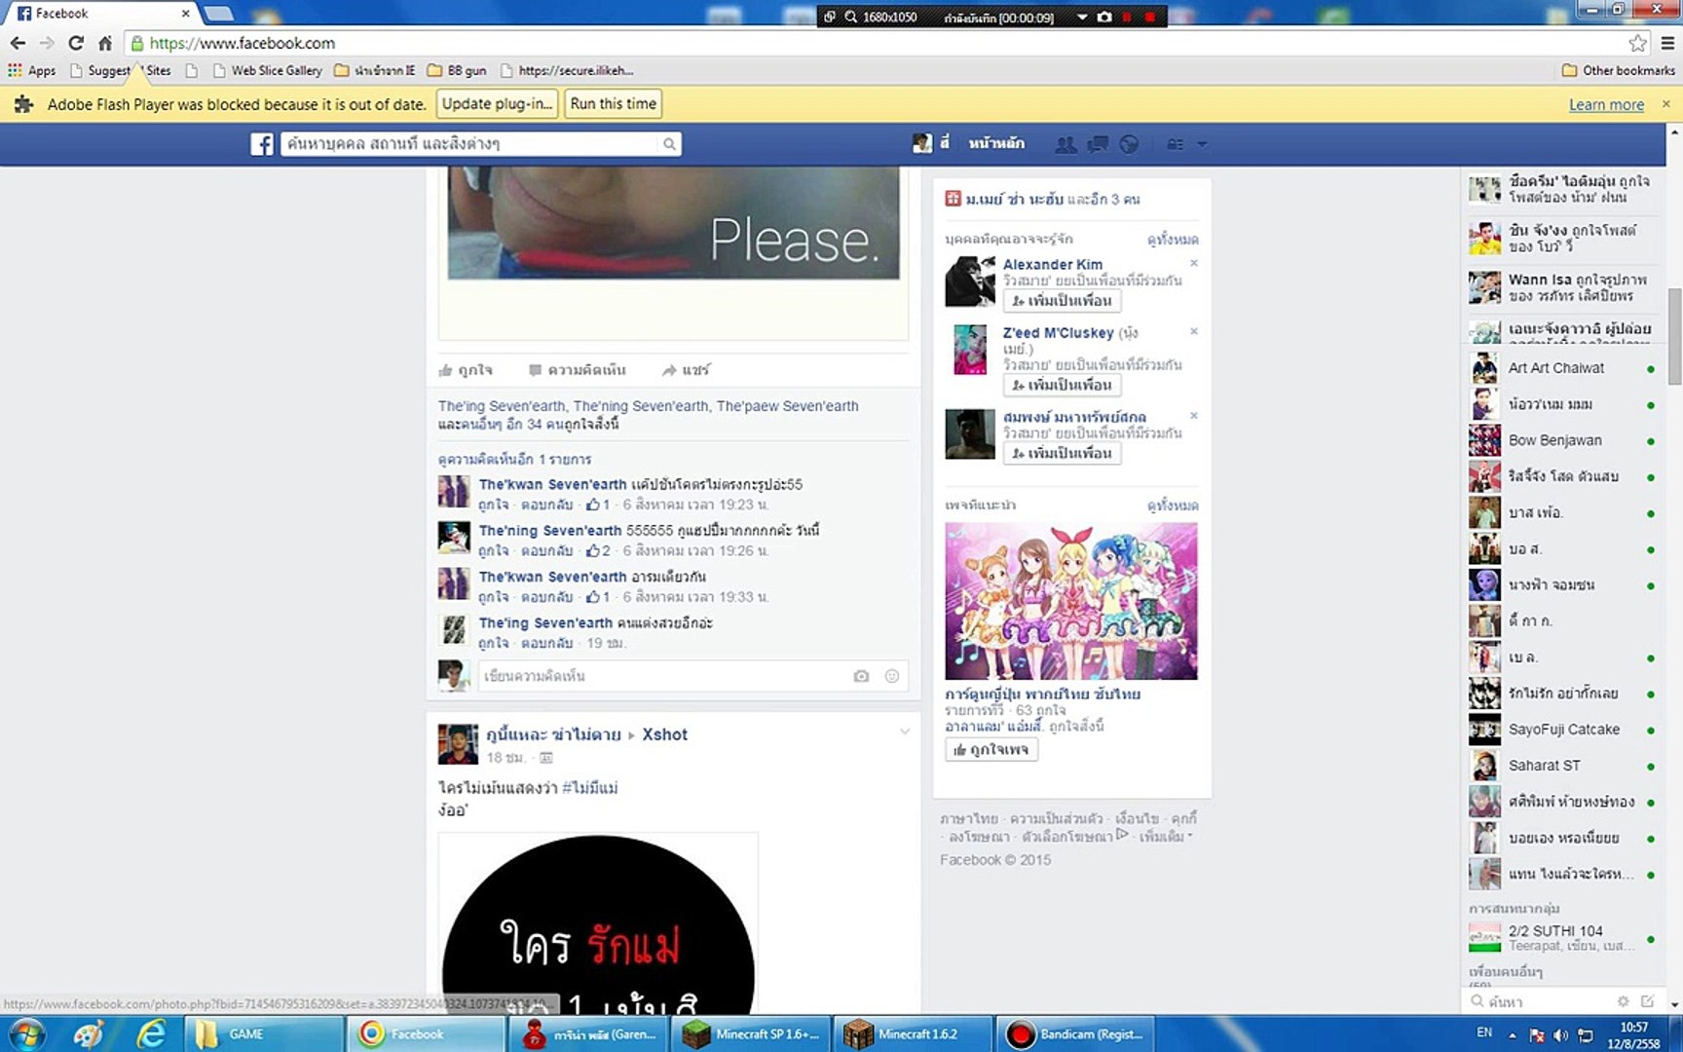The width and height of the screenshot is (1683, 1052).
Task: Like the suggested cartoon page
Action: tap(991, 750)
